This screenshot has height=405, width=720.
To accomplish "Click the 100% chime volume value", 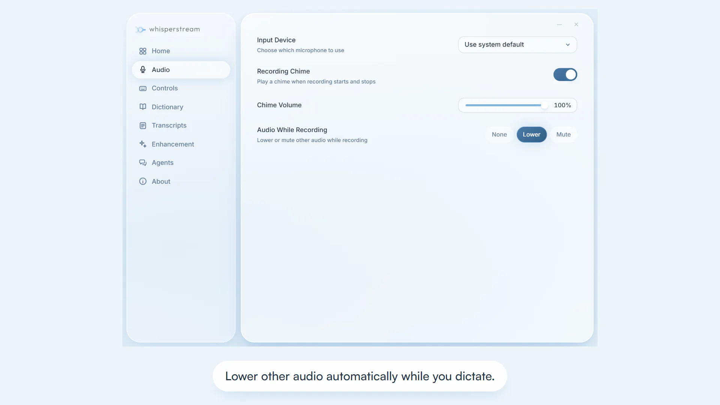I will (562, 105).
